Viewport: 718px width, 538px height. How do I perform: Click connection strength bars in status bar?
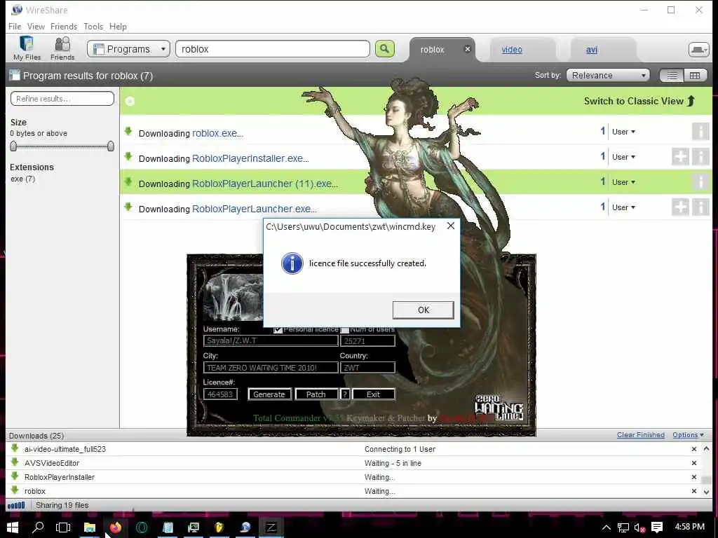click(16, 505)
